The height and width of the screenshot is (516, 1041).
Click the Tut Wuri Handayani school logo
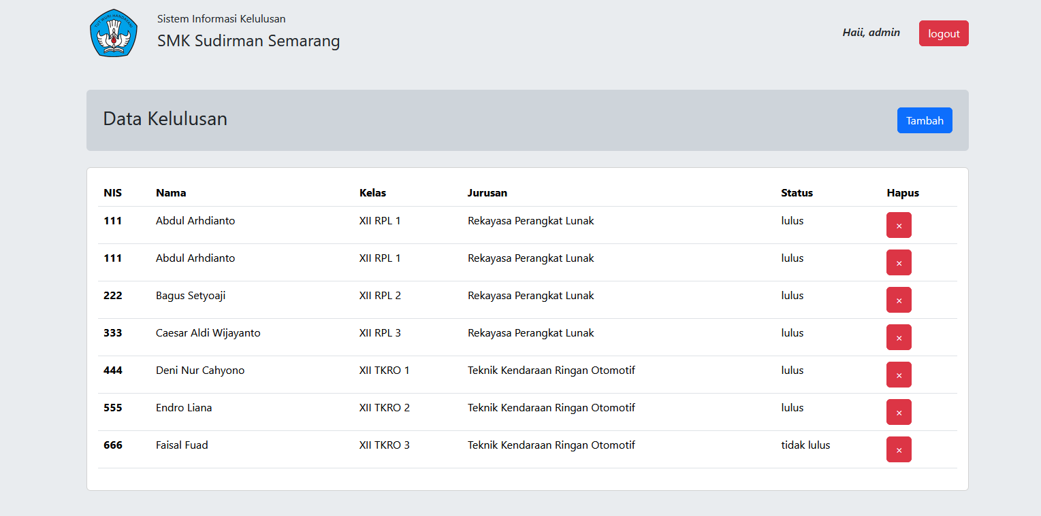114,33
